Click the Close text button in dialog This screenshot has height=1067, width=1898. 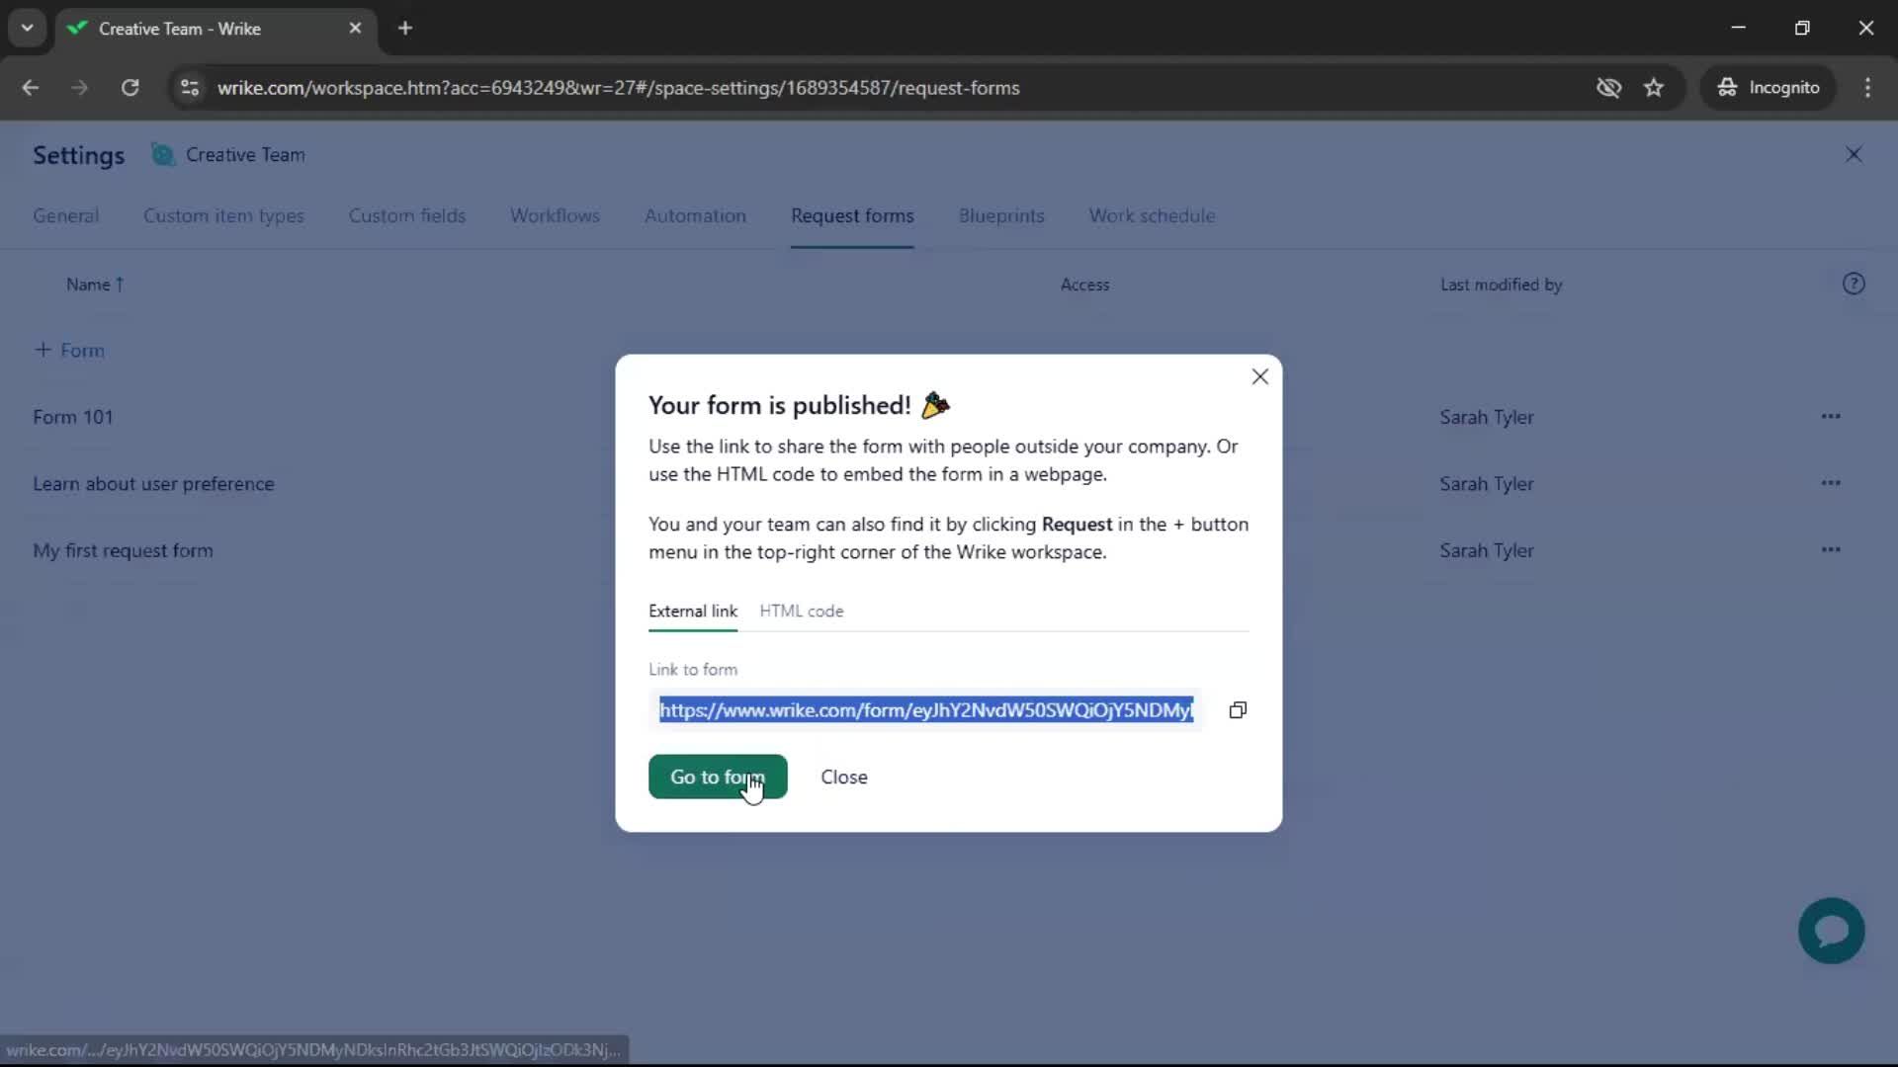tap(844, 777)
